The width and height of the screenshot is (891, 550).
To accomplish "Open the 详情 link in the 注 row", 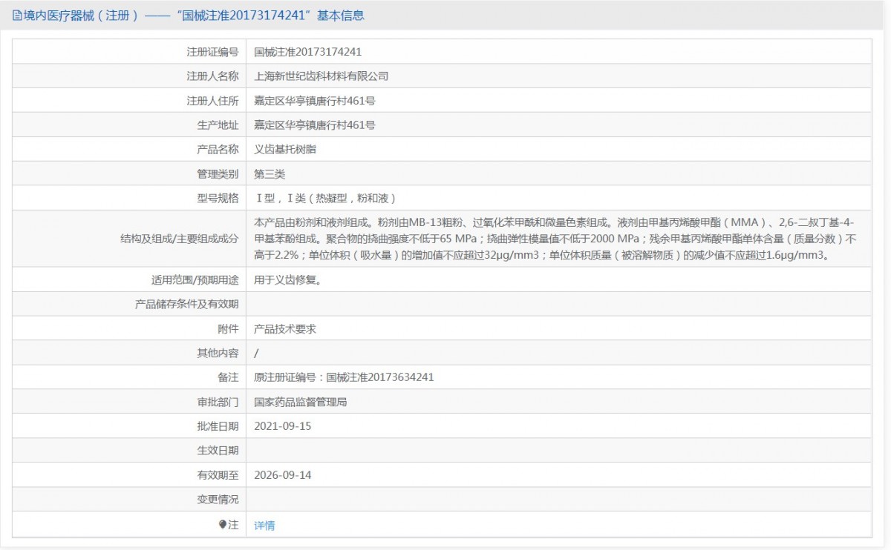I will (264, 526).
